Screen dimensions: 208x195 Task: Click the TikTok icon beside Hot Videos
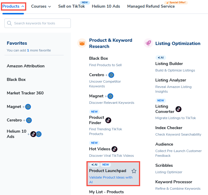(114, 149)
